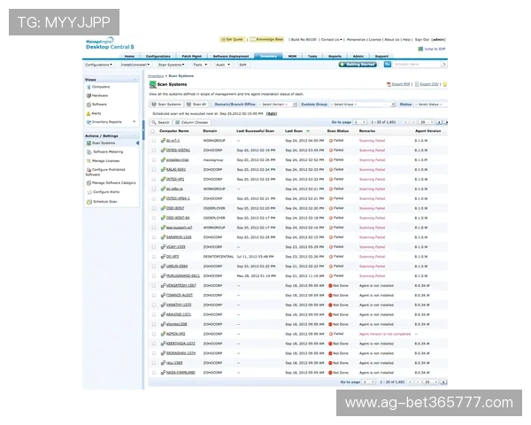The width and height of the screenshot is (531, 425).
Task: Tick the select-all header checkbox
Action: 155,130
